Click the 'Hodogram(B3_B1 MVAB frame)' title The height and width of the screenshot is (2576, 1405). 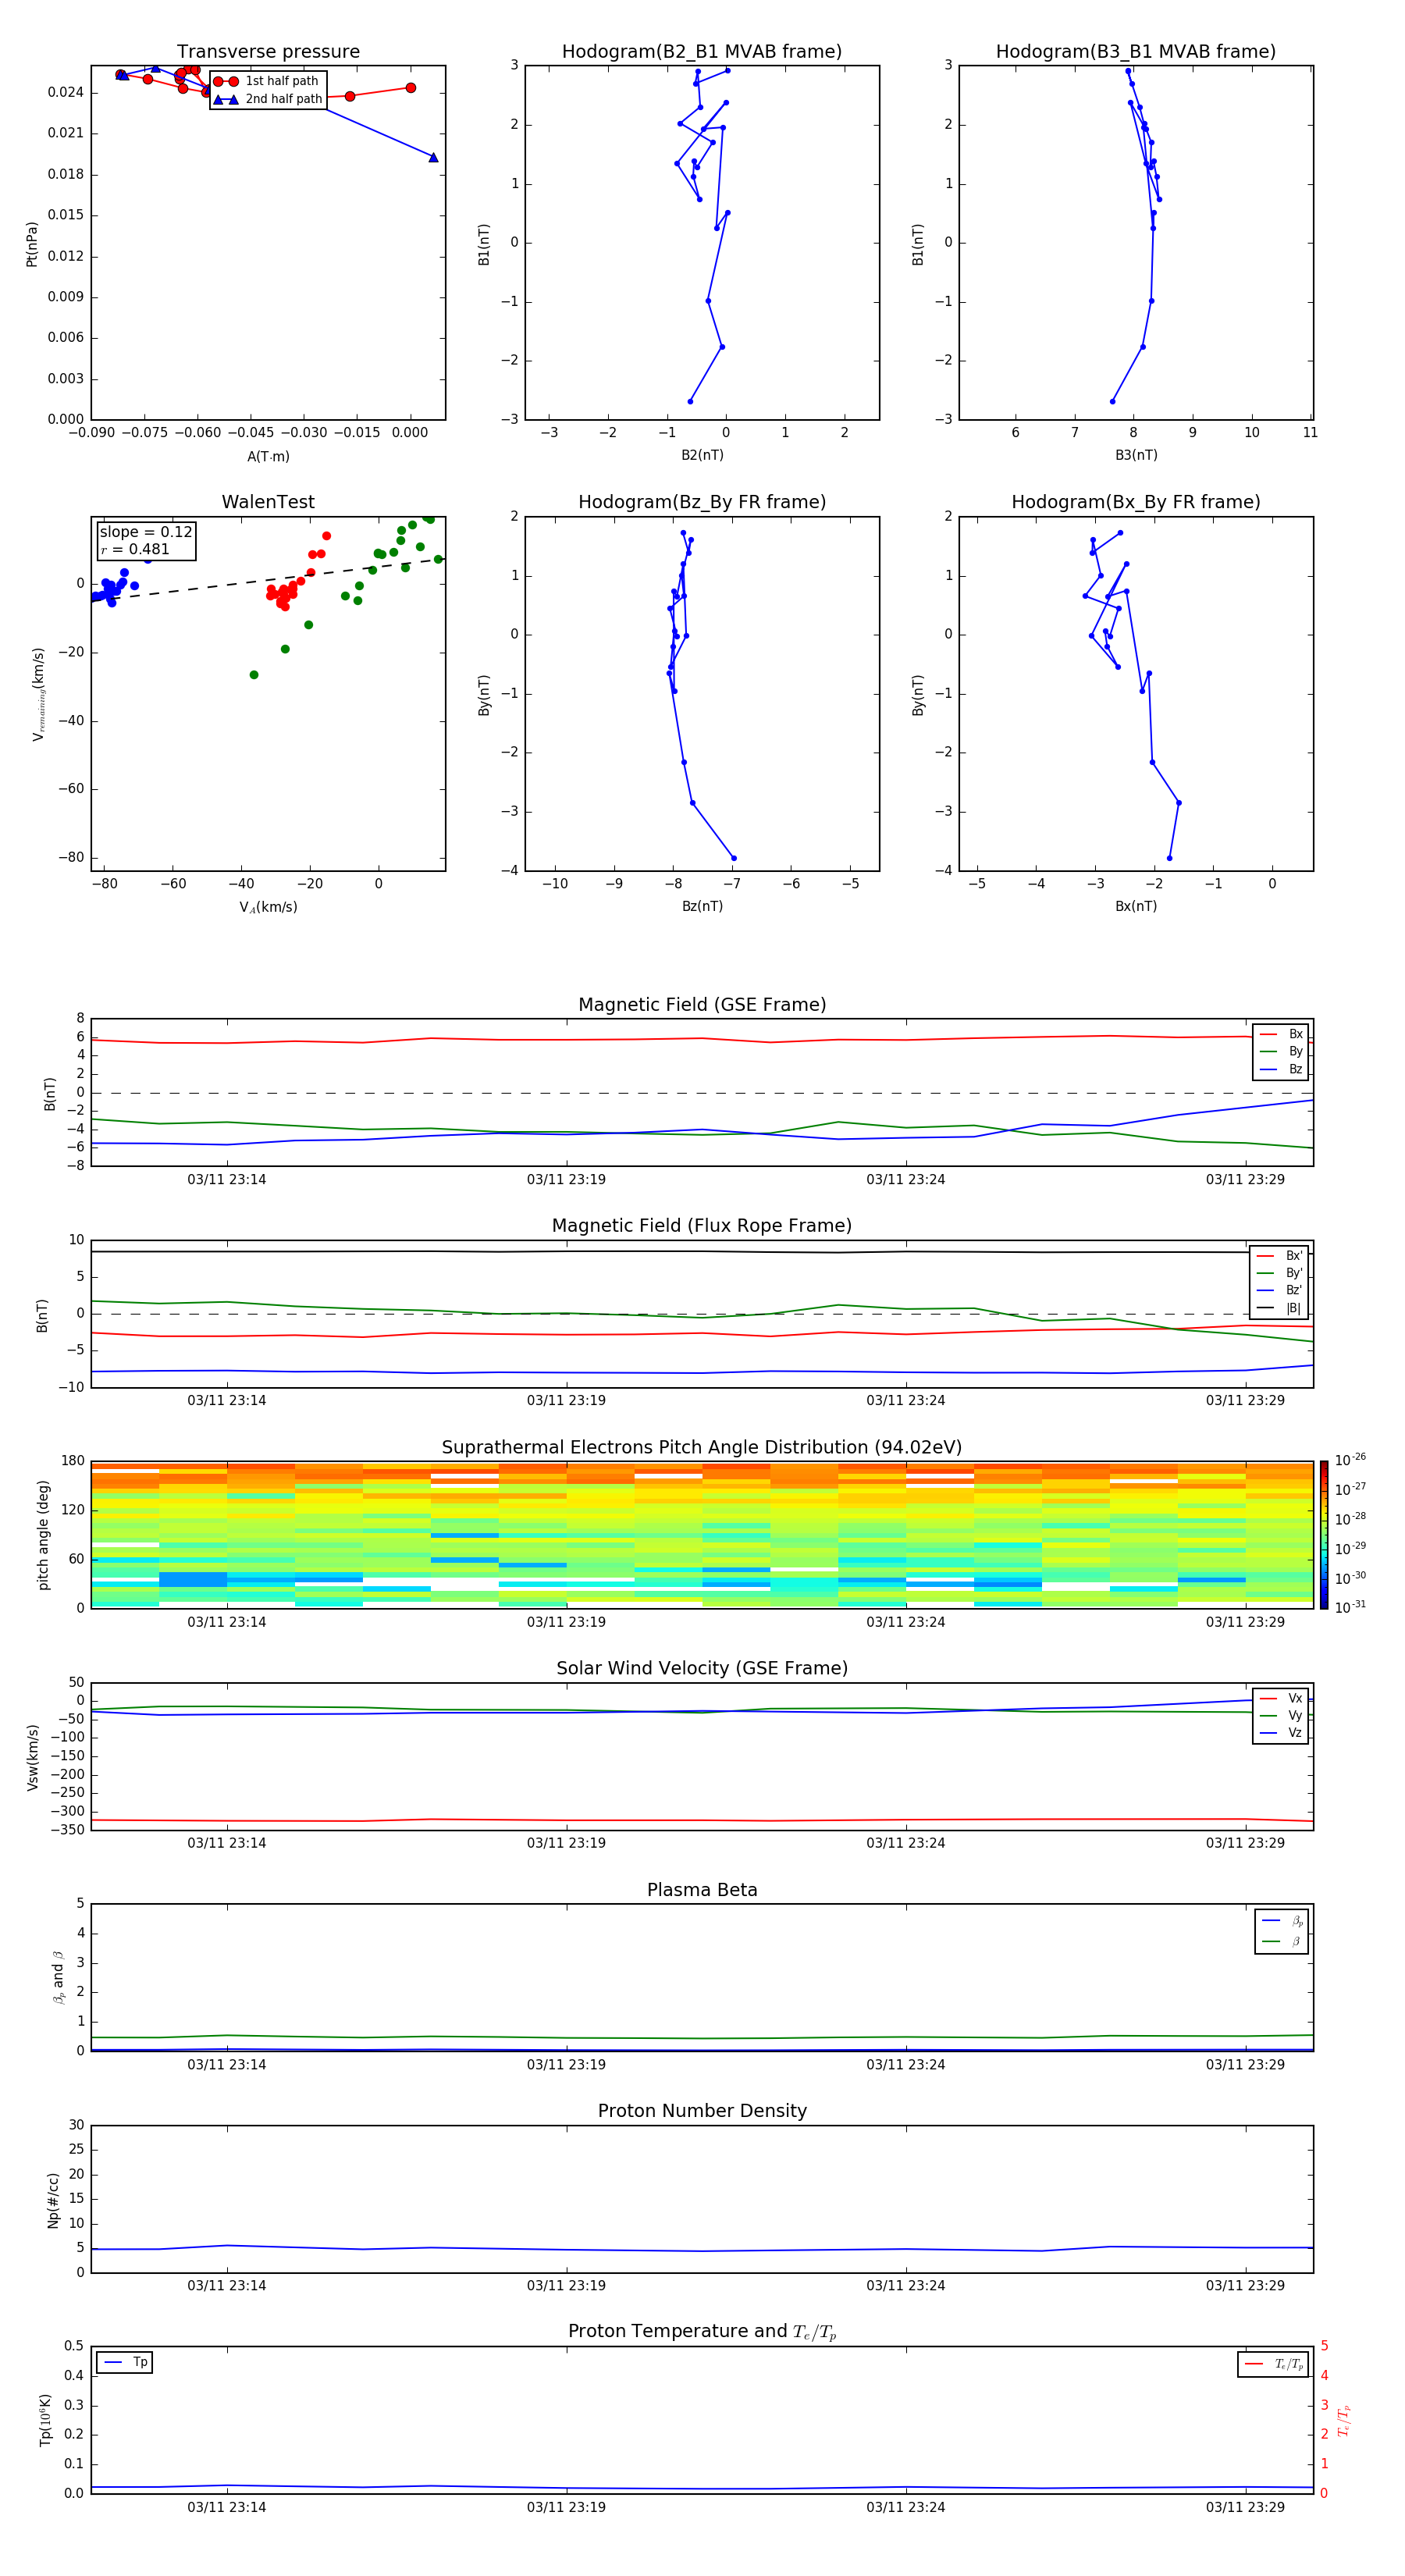[1136, 52]
